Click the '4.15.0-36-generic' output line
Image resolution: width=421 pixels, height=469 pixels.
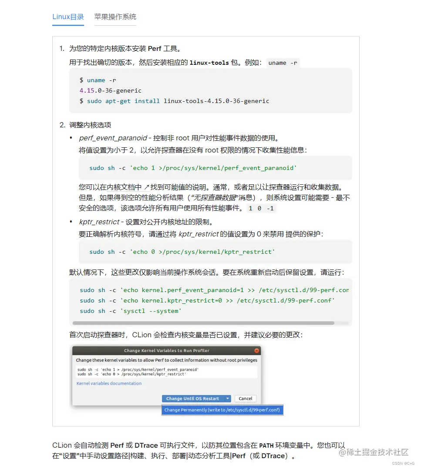pos(110,91)
